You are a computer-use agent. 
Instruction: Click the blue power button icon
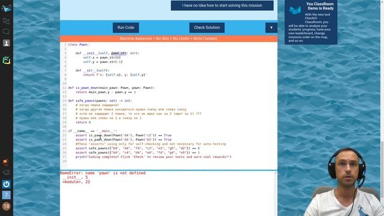(7, 184)
